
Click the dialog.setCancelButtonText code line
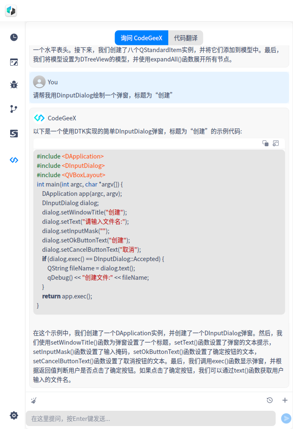coord(91,250)
